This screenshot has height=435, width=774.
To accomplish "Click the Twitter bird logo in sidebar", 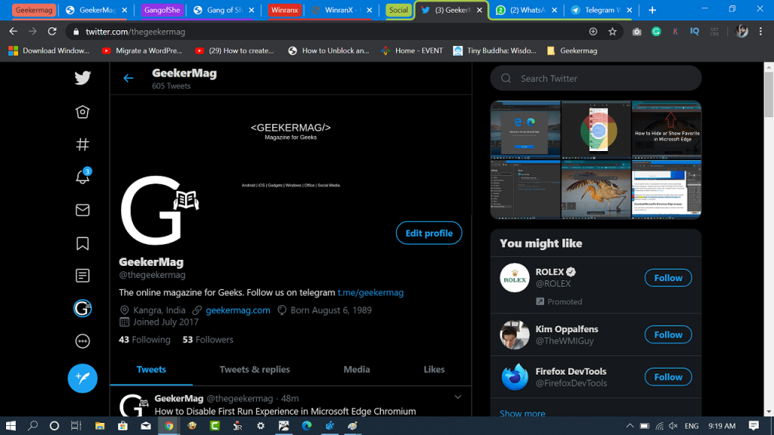I will click(82, 78).
